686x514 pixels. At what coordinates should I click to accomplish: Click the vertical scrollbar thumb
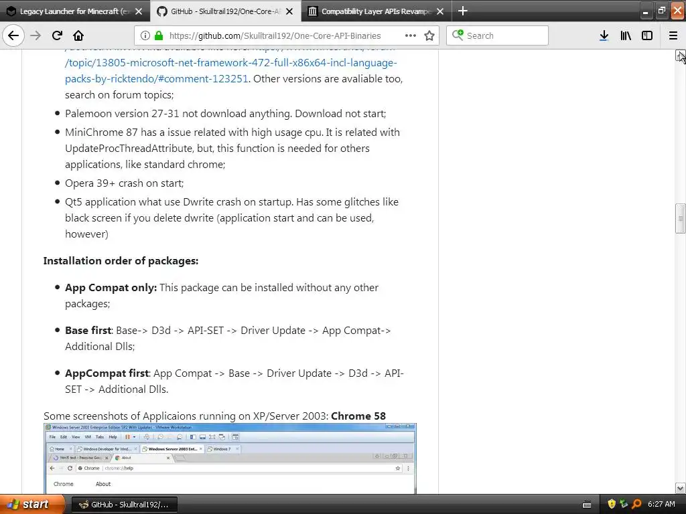(680, 219)
